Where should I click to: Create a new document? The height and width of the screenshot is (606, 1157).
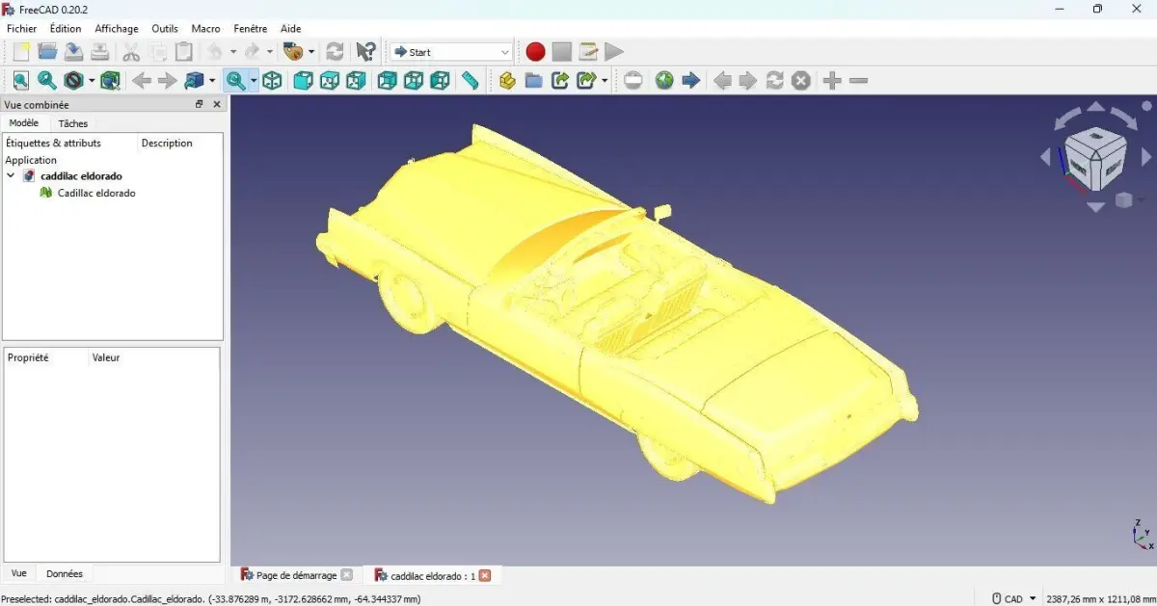point(21,52)
